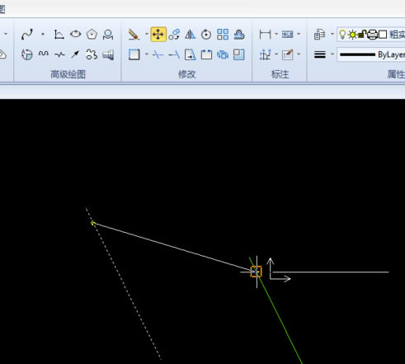405x364 pixels.
Task: Click the Trim tool icon
Action: (158, 54)
